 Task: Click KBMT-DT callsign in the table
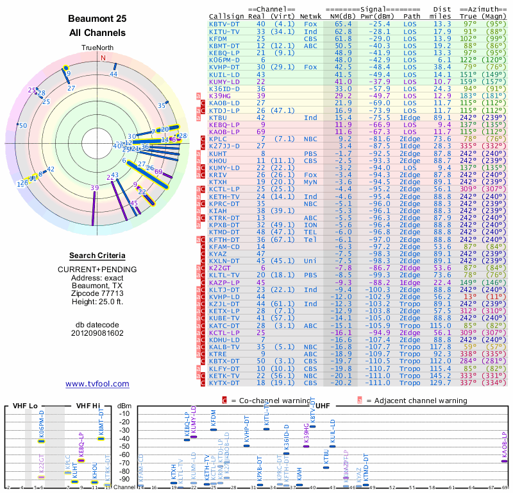coord(224,46)
